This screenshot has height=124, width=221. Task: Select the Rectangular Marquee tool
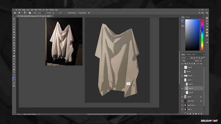14,21
